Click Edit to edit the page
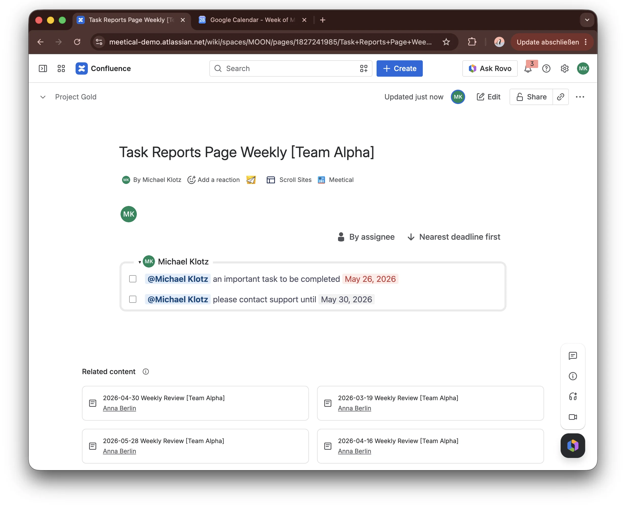The width and height of the screenshot is (626, 508). pos(488,97)
